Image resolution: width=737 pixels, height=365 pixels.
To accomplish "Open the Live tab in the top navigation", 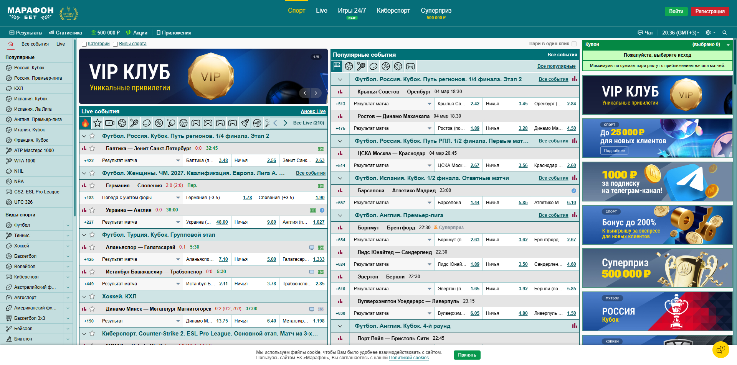I will [x=321, y=11].
